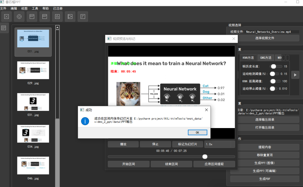Open the 1.0x playback speed dropdown
Viewport: 303px width, 187px height.
click(x=220, y=144)
